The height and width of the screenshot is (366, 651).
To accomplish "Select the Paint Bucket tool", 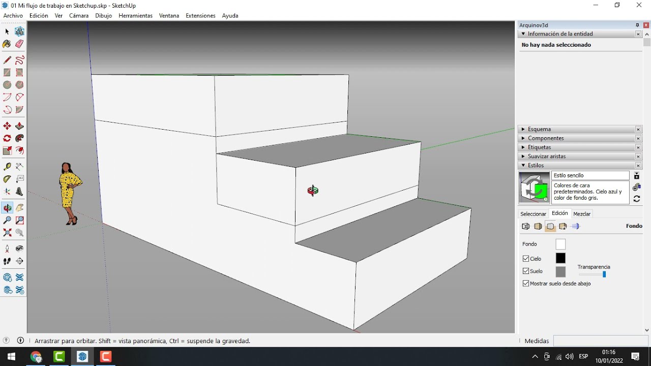I will pos(7,44).
